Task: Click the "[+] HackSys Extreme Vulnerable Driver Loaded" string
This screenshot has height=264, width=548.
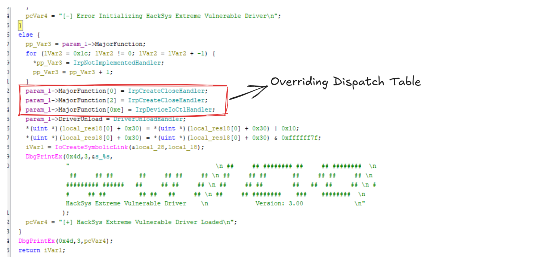Action: (148, 222)
